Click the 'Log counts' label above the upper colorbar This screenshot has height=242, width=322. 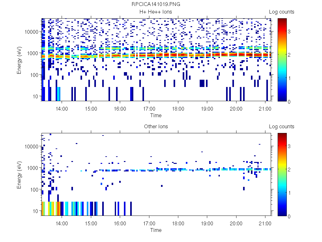click(x=281, y=12)
